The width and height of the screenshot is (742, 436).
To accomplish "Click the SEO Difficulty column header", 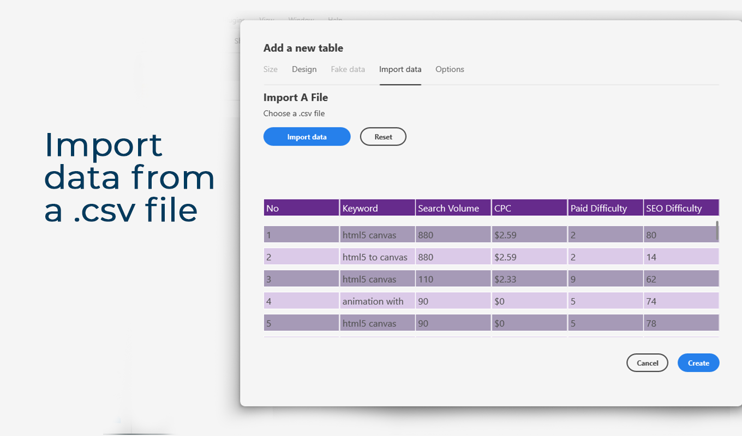I will pyautogui.click(x=681, y=208).
